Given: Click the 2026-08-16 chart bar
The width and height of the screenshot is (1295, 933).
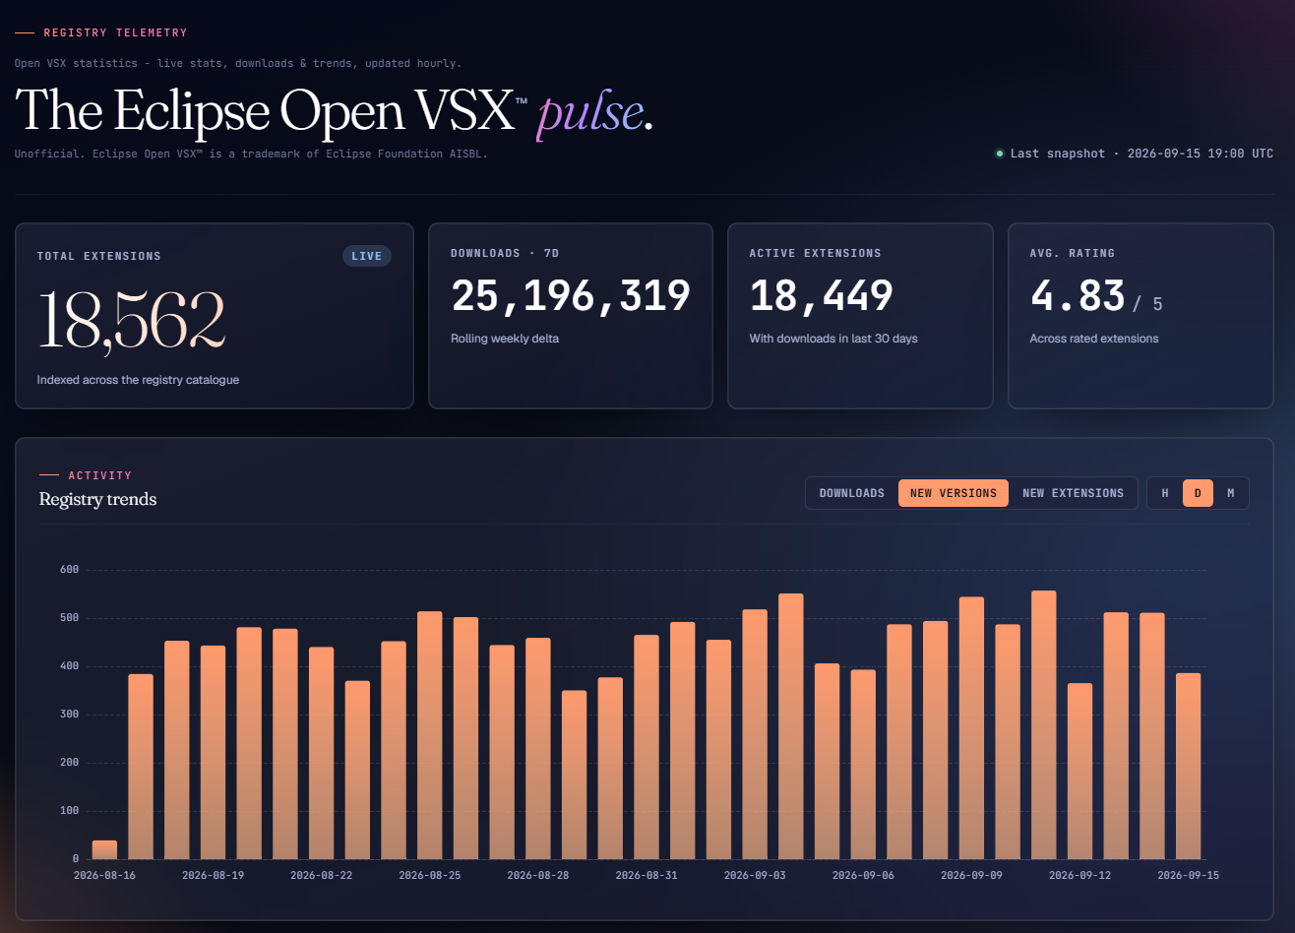Looking at the screenshot, I should click(104, 849).
